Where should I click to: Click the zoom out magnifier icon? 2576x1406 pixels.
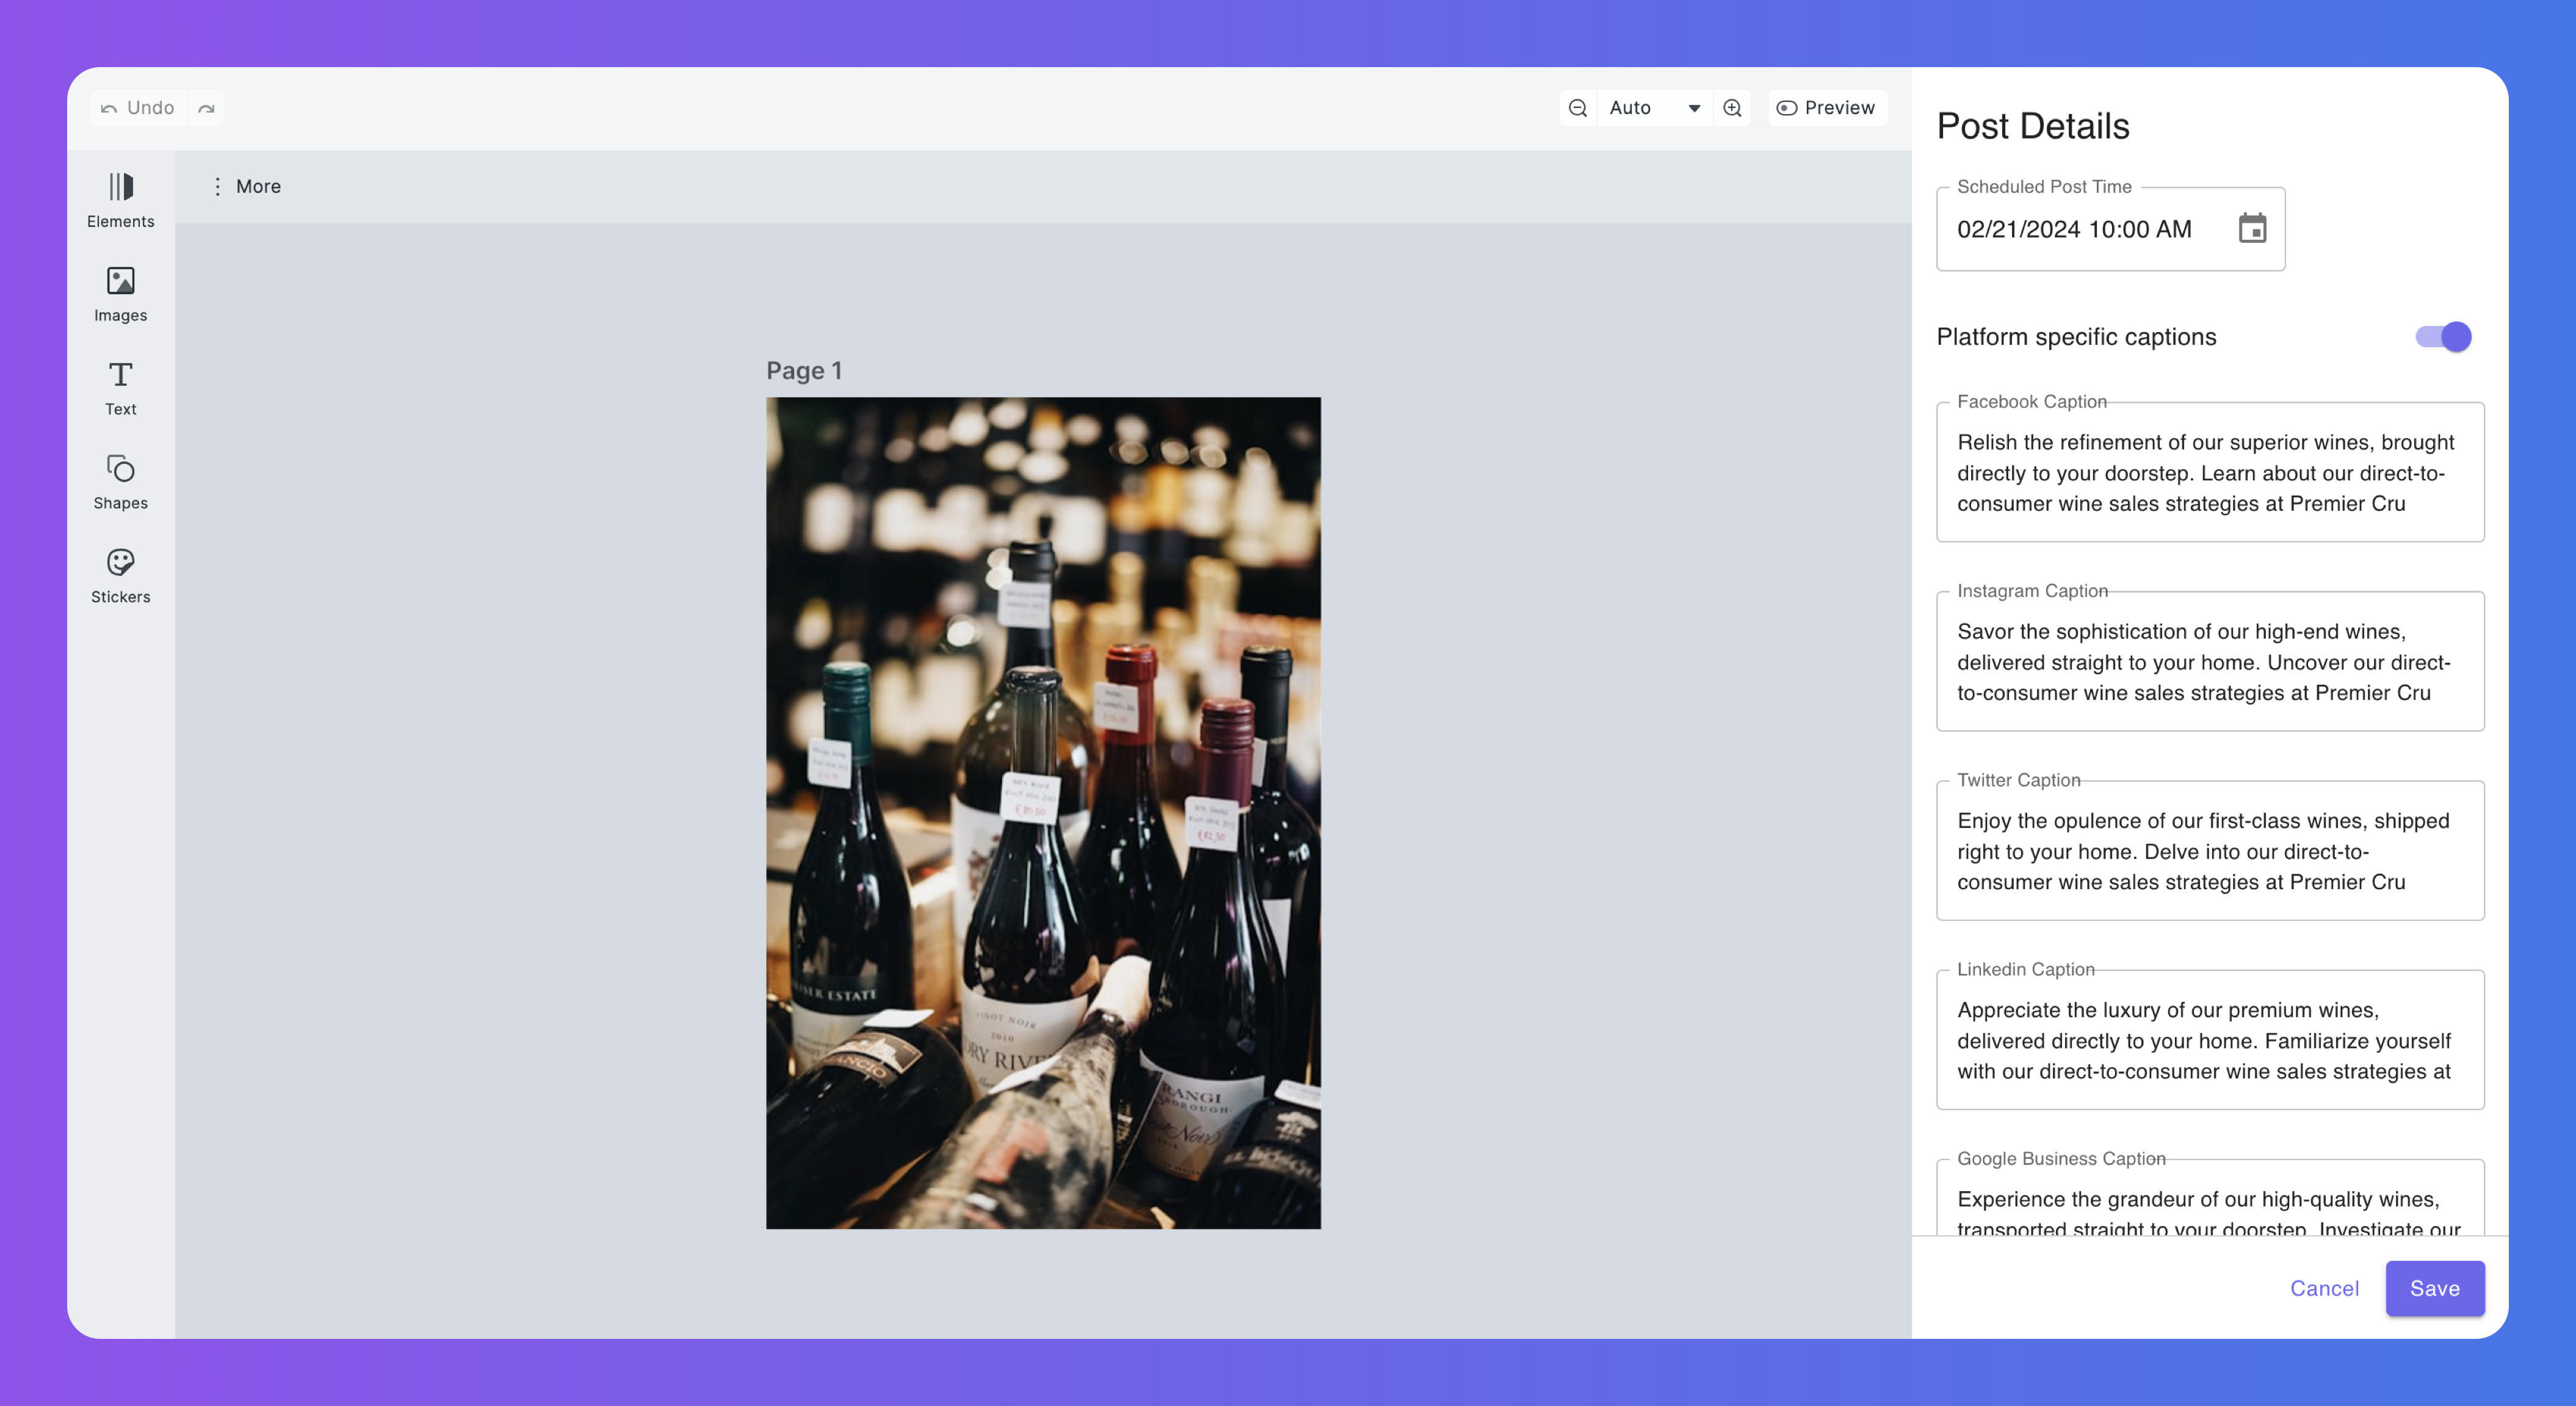coord(1578,108)
